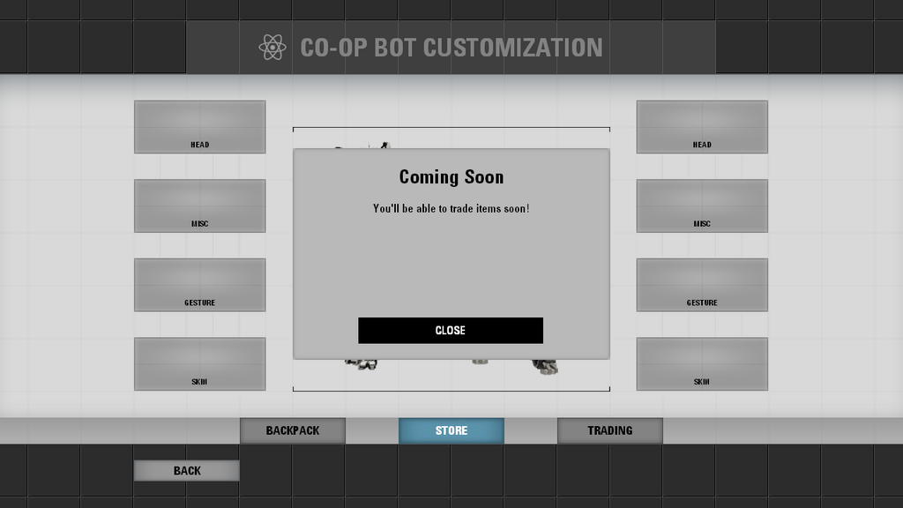This screenshot has width=903, height=508.
Task: Click the "trade items soon" message text
Action: click(x=451, y=209)
